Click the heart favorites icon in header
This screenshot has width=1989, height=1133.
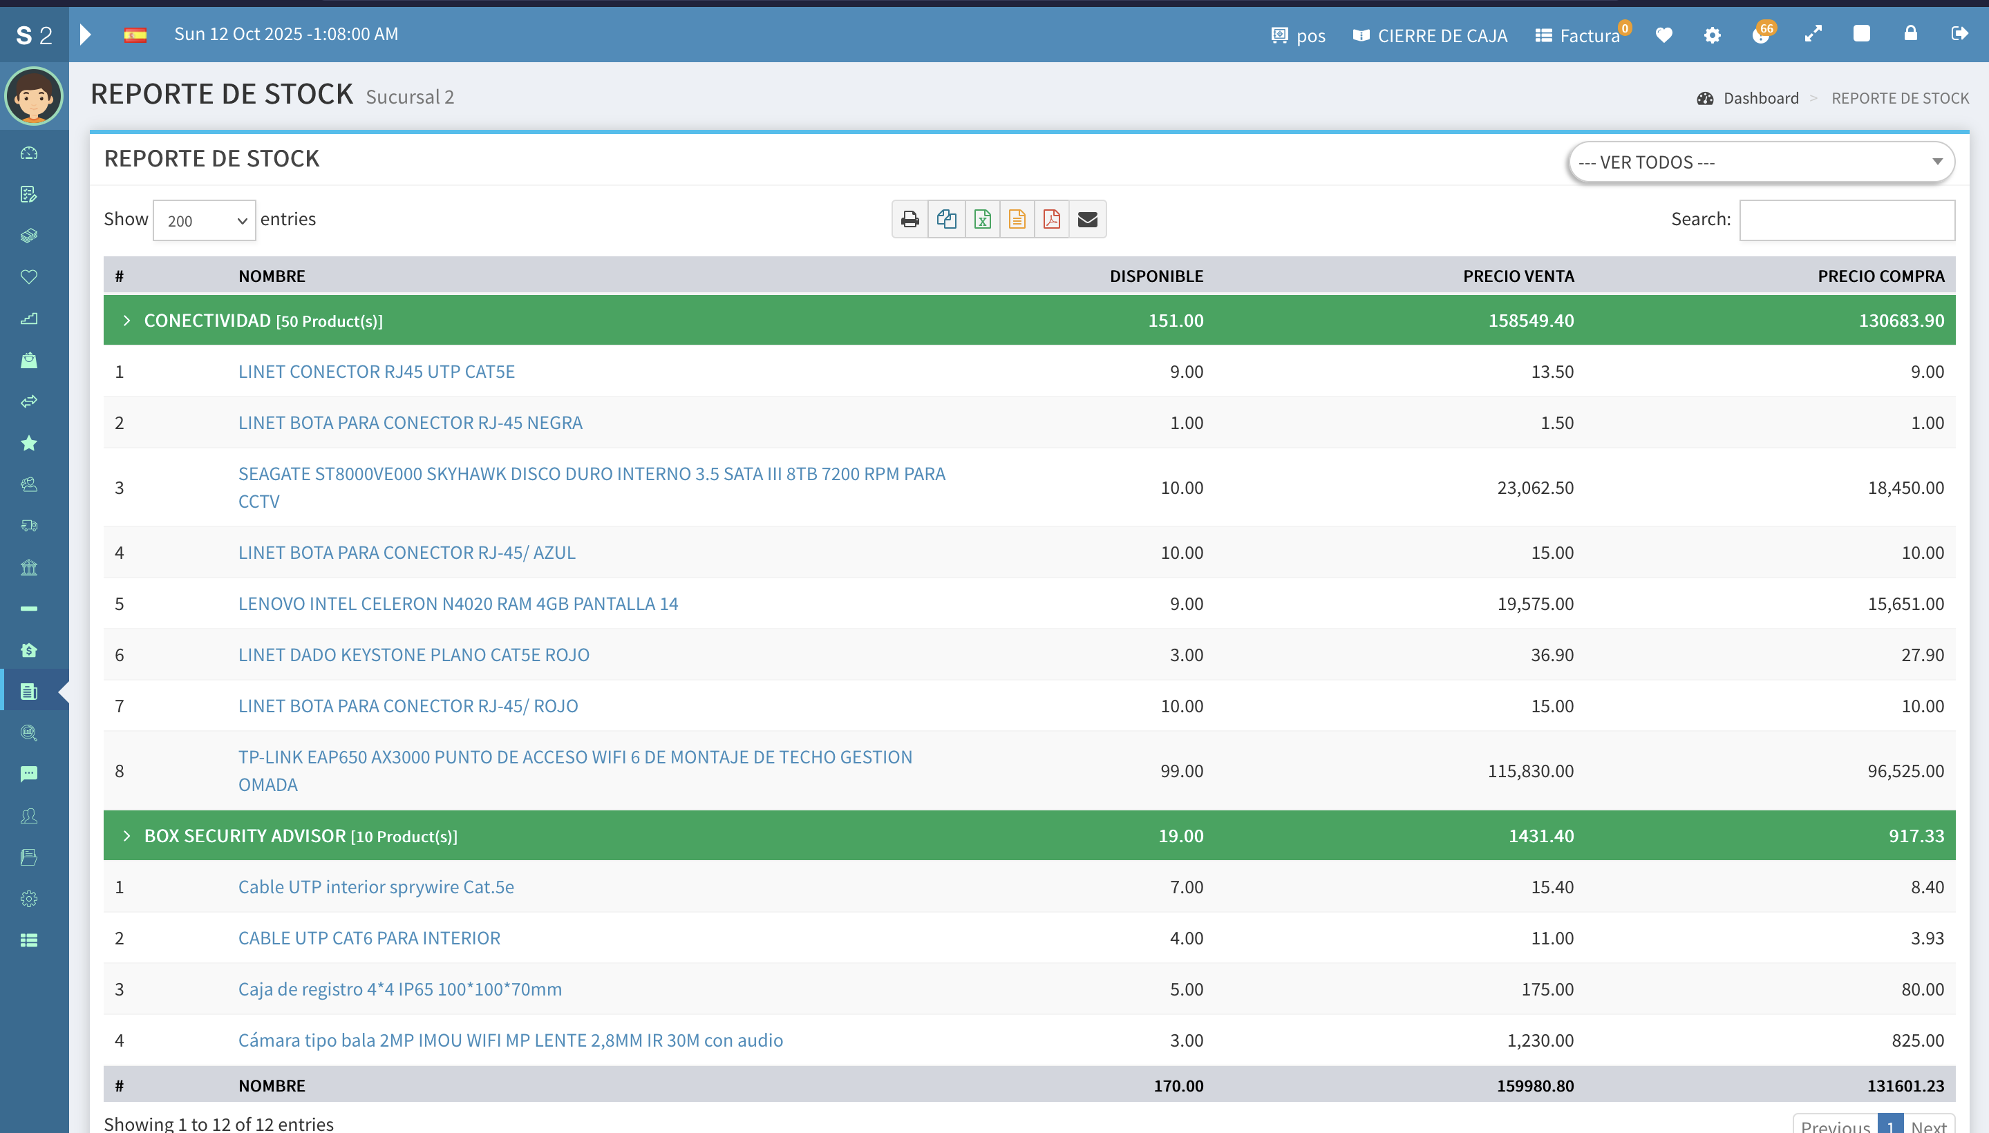tap(1663, 35)
